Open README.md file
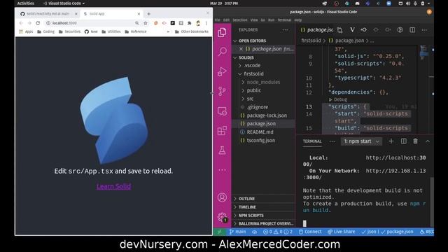Image resolution: width=448 pixels, height=252 pixels. click(260, 132)
